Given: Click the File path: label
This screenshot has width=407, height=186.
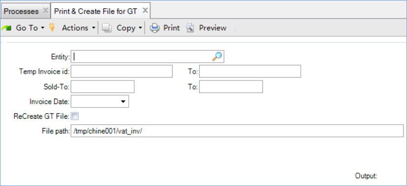Looking at the screenshot, I should click(56, 131).
